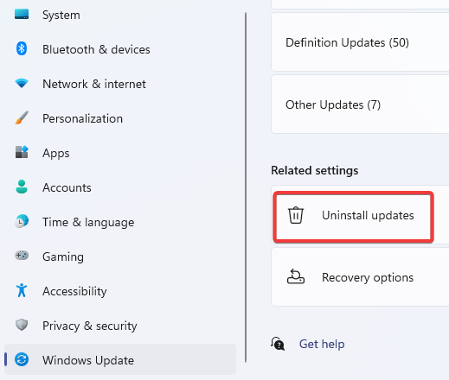Expand the Other Updates (7) section
This screenshot has height=380, width=449.
[360, 104]
